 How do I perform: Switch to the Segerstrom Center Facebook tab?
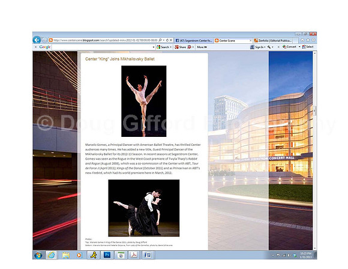194,40
